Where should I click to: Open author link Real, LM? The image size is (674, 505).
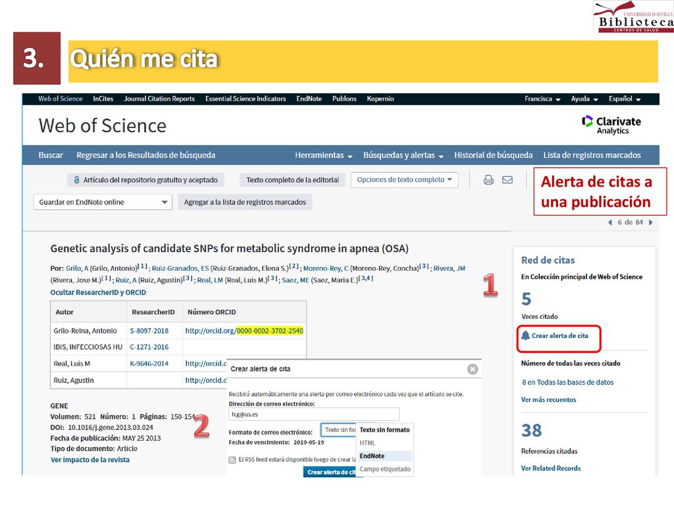point(210,280)
